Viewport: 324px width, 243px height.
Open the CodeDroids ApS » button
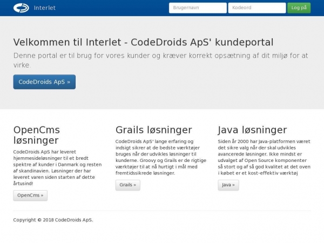tap(44, 82)
